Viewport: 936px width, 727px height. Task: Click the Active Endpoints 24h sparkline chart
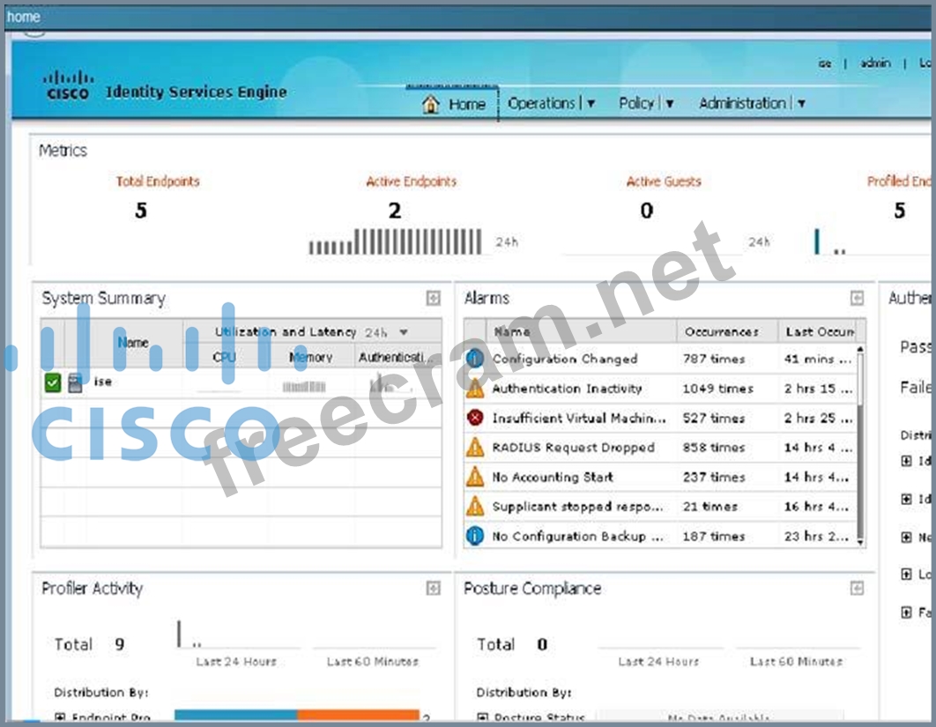coord(395,241)
